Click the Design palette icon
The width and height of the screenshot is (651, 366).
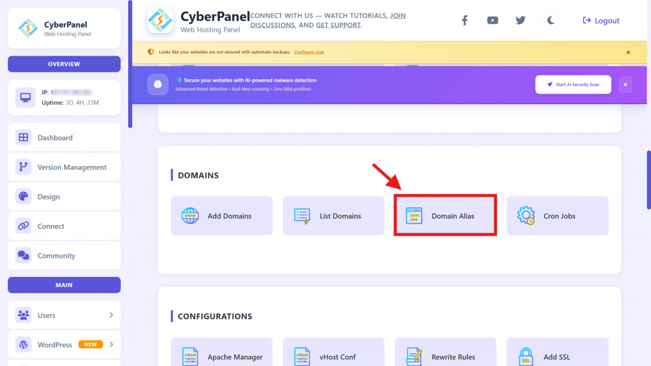23,196
